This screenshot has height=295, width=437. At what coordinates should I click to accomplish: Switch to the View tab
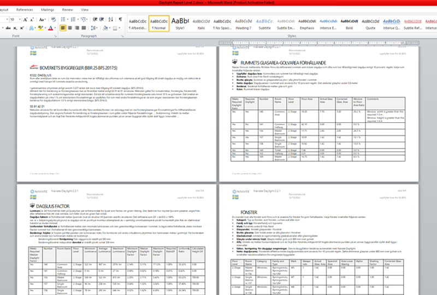pyautogui.click(x=85, y=10)
